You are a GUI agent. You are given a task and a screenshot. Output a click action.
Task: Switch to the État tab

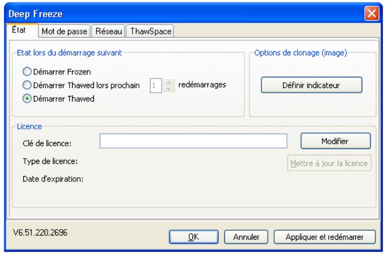[x=22, y=30]
